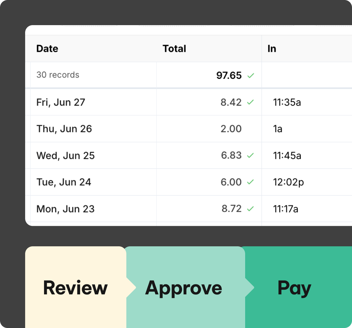Open the Pay stage
Screen dimensions: 352x328
coord(294,287)
